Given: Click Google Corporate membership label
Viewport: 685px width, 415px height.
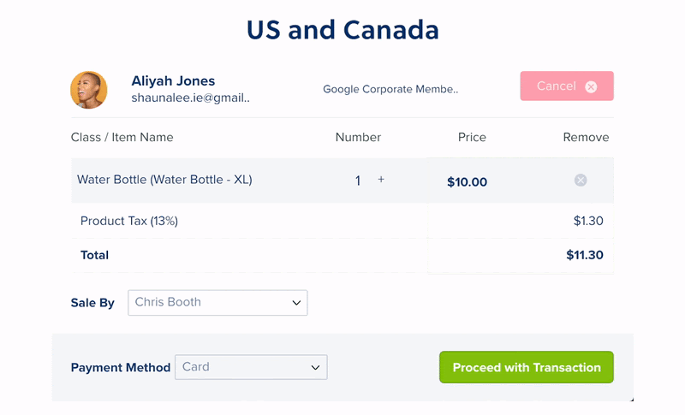Looking at the screenshot, I should point(390,89).
